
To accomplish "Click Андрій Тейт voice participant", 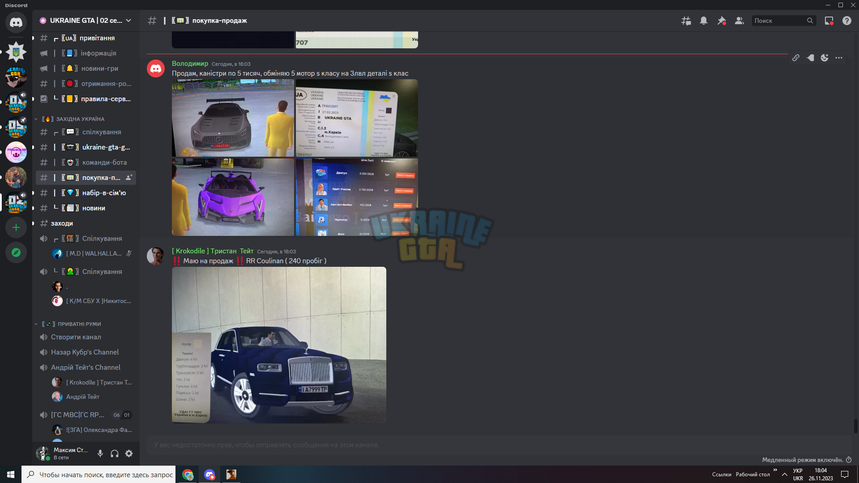I will point(92,397).
